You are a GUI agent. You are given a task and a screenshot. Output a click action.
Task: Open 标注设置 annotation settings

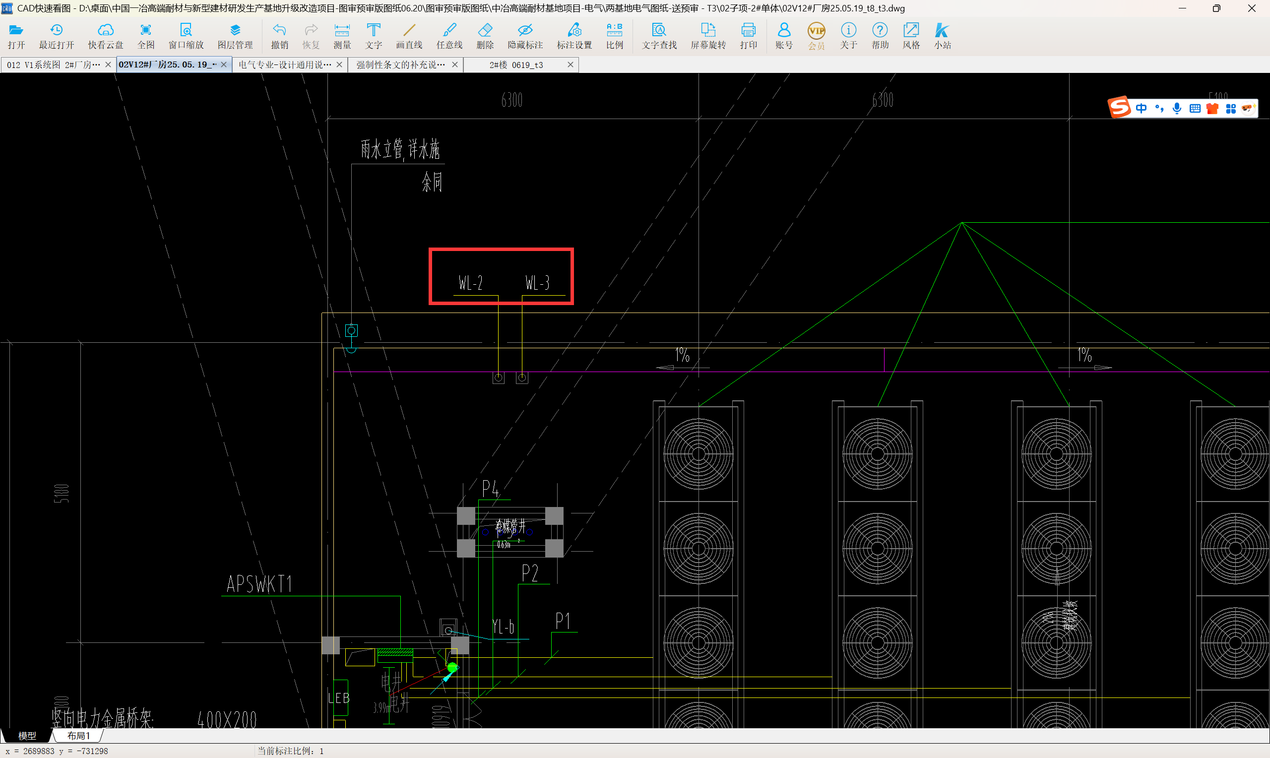(x=574, y=36)
